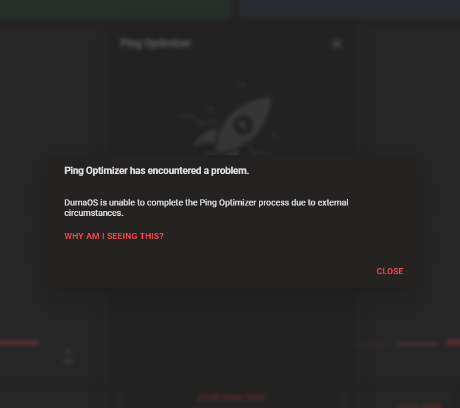This screenshot has width=460, height=408.
Task: Click the star to the right of rocket
Action: pos(274,135)
